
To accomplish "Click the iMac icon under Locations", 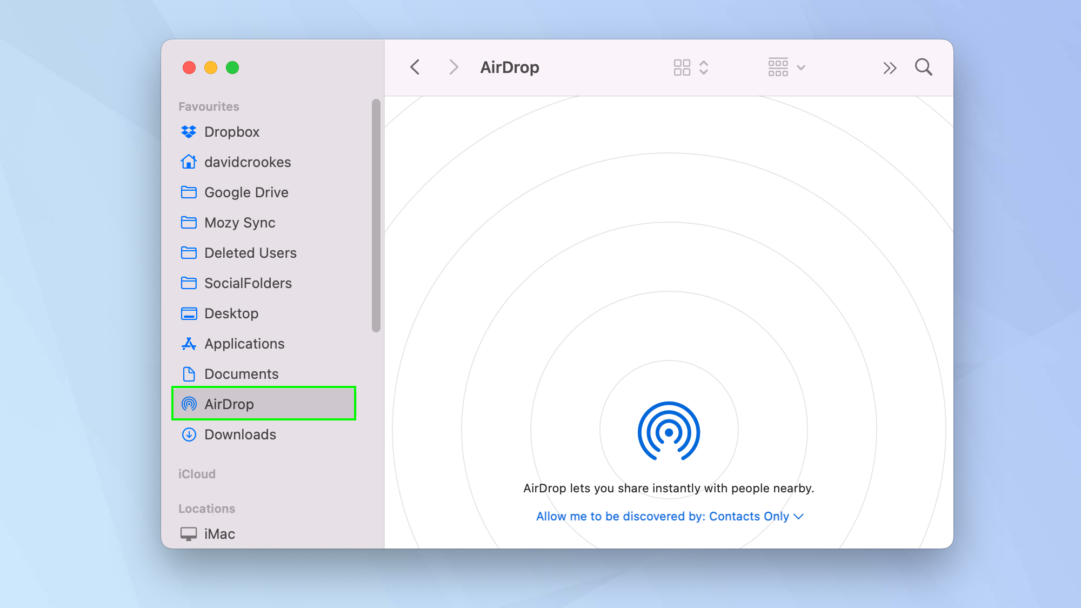I will pyautogui.click(x=188, y=533).
